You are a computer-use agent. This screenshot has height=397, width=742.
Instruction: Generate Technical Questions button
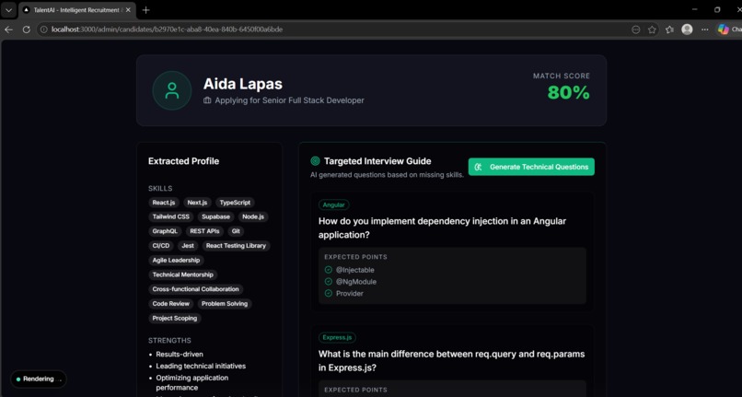point(531,167)
